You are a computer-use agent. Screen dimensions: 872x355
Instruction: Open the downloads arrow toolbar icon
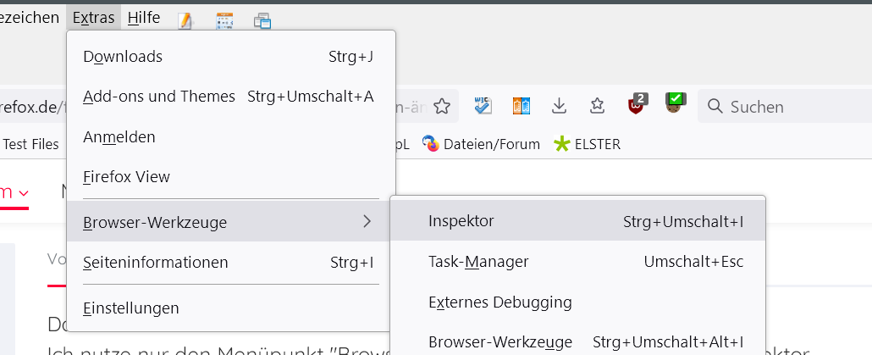point(559,106)
